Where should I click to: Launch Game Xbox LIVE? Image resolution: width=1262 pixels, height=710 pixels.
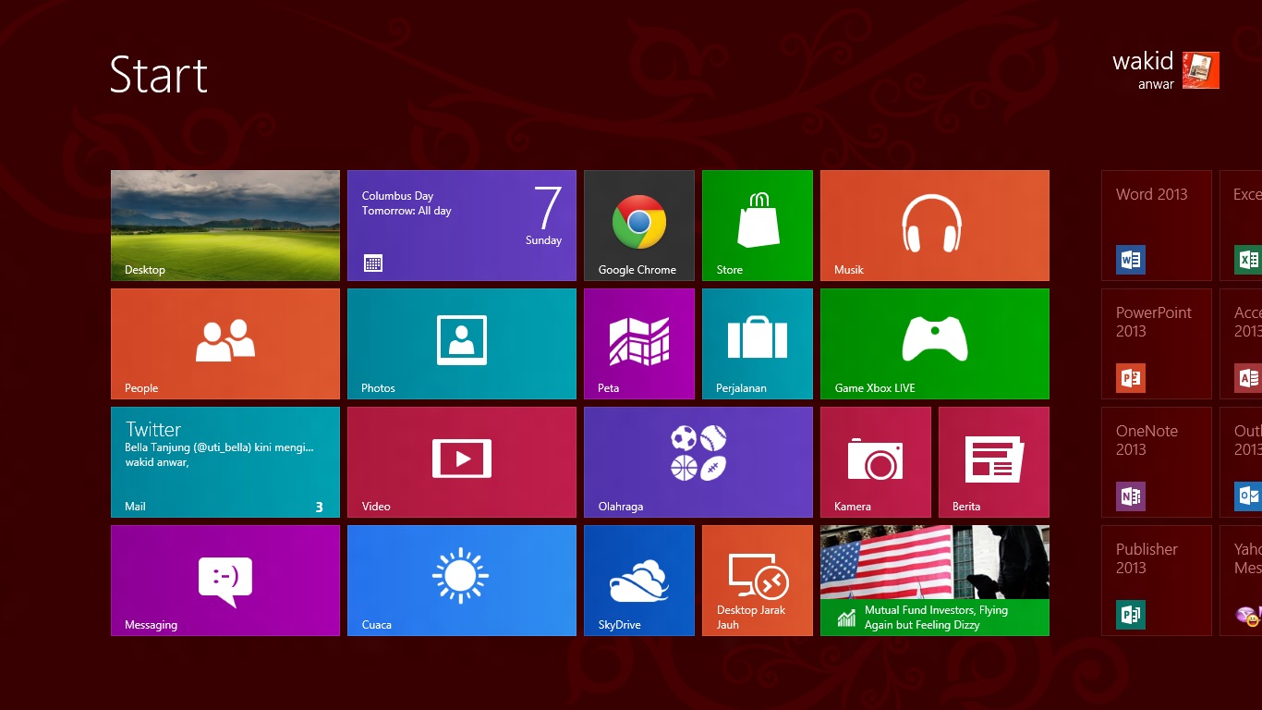coord(933,343)
